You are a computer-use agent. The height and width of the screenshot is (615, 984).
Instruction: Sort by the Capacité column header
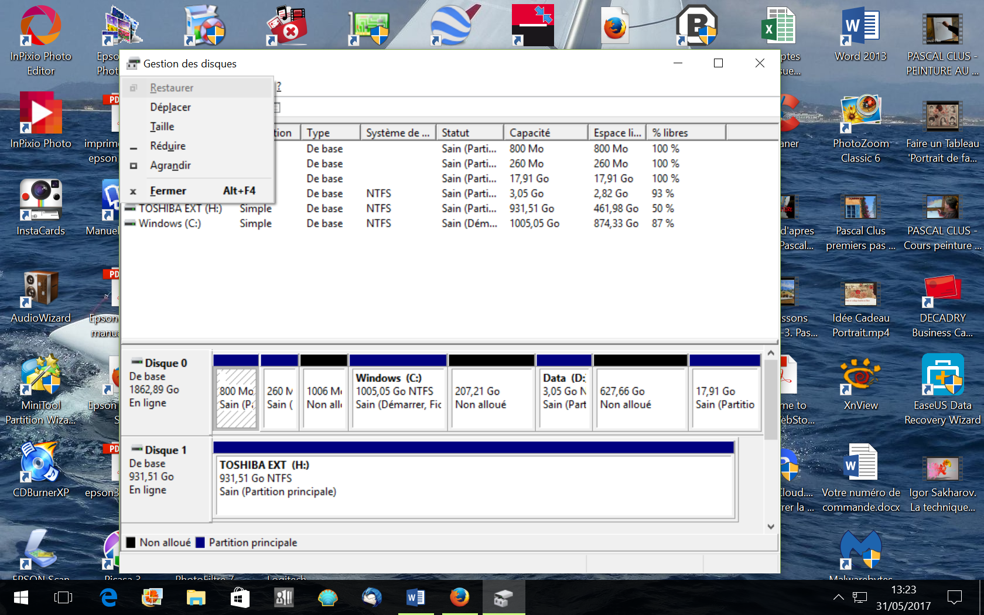point(546,133)
